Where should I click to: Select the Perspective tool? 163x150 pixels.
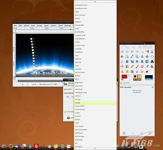pyautogui.click(x=142, y=62)
